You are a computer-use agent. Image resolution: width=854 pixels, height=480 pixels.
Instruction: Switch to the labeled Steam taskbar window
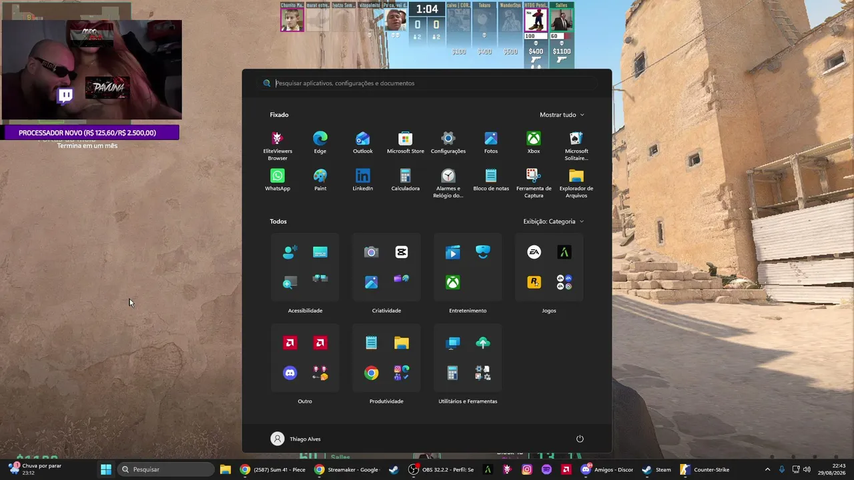click(x=657, y=469)
